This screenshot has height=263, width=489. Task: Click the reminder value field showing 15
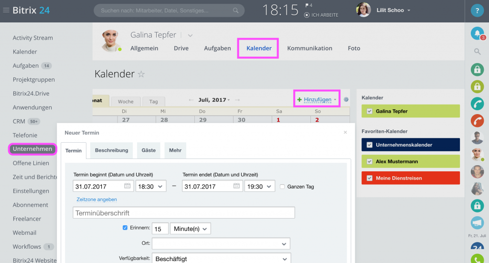160,229
